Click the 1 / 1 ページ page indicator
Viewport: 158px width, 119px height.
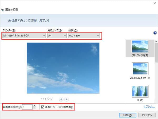(47, 99)
